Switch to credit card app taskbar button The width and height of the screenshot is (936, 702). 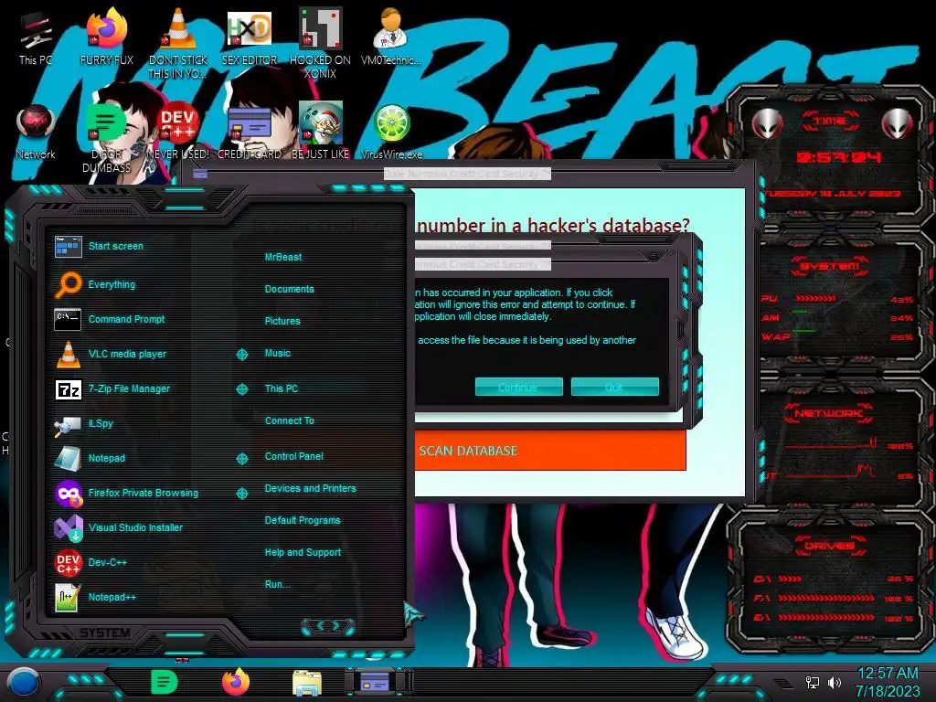click(376, 682)
